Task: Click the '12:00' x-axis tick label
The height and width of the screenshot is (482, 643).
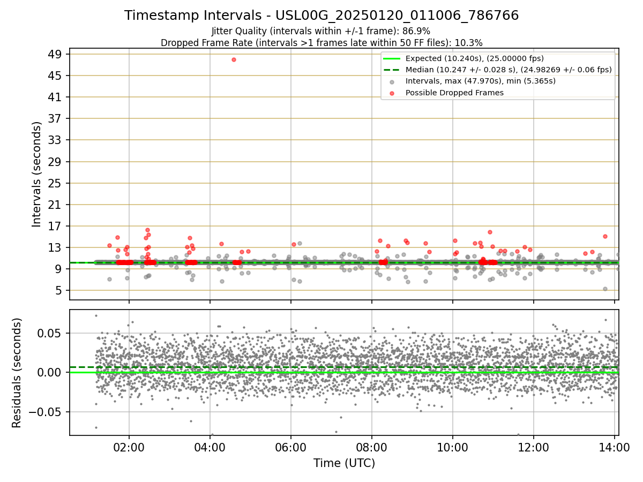Action: tap(534, 448)
